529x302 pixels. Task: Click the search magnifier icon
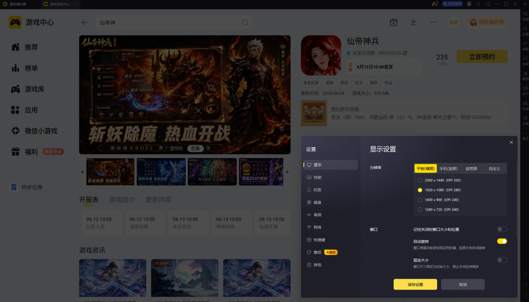(x=246, y=23)
